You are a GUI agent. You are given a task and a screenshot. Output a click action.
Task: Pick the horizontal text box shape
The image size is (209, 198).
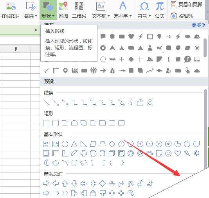(46, 144)
